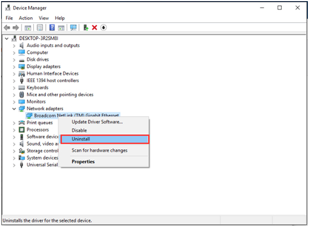Viewport: 309px width, 227px height.
Task: Click the red X Uninstall toolbar icon
Action: coord(95,28)
